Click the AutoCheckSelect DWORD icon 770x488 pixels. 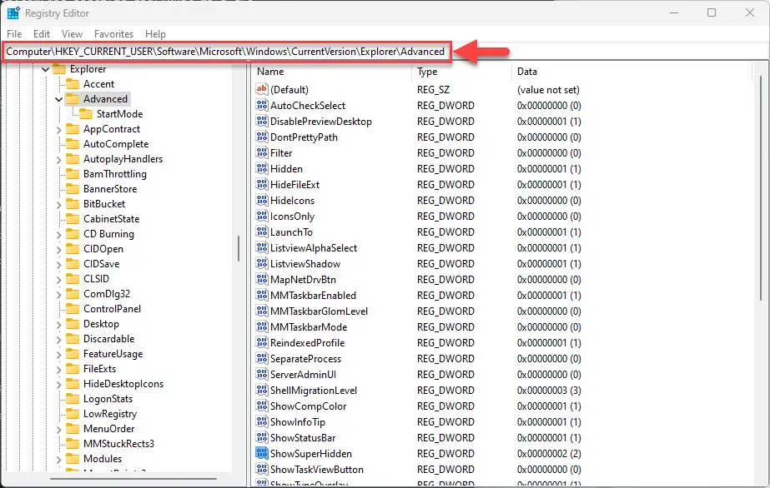click(x=262, y=105)
